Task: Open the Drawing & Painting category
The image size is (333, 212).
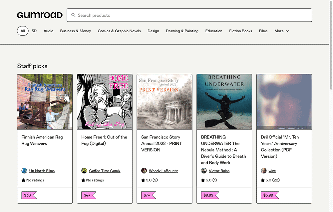Action: tap(182, 31)
